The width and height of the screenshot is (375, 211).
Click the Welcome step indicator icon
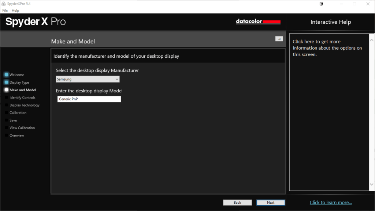click(x=6, y=75)
